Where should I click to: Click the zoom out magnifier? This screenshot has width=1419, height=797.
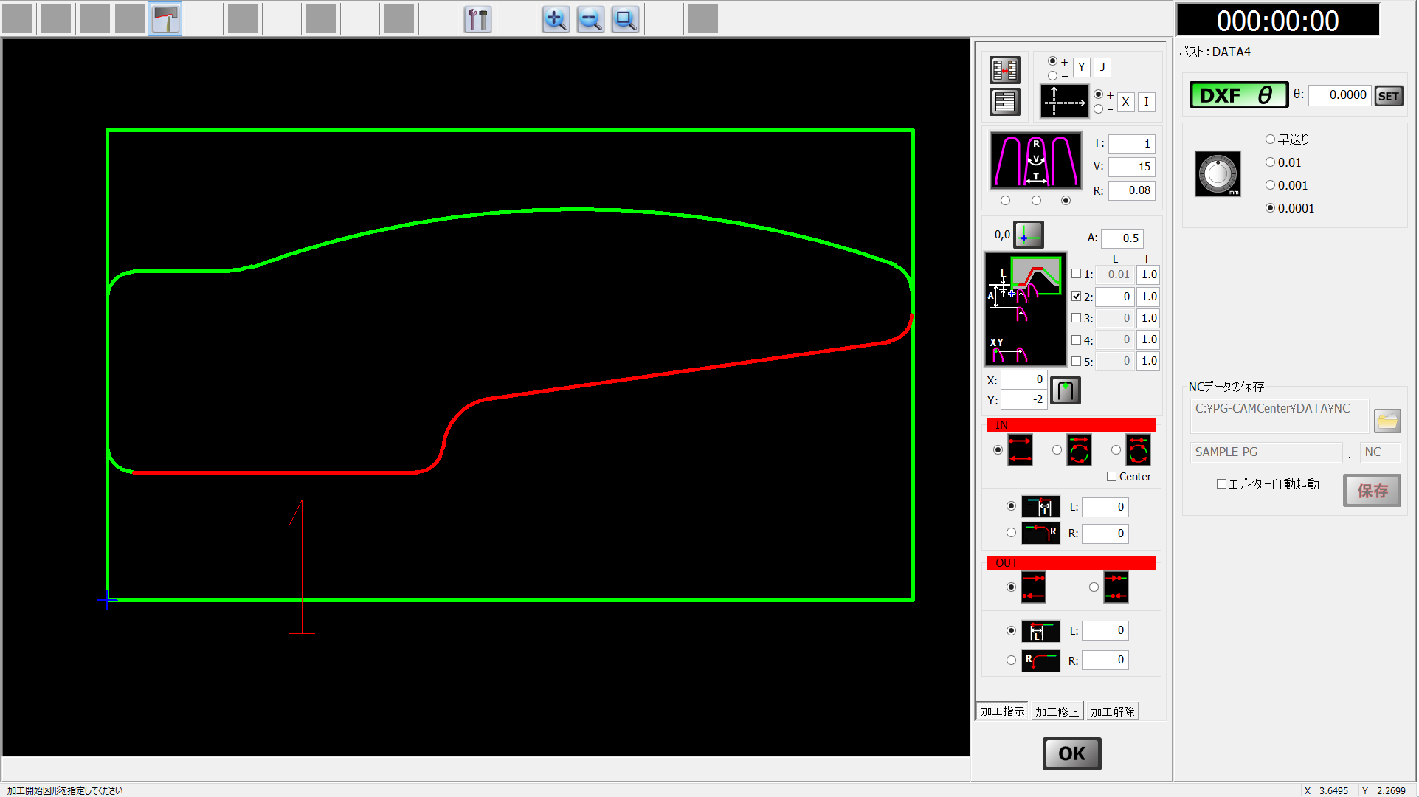590,19
